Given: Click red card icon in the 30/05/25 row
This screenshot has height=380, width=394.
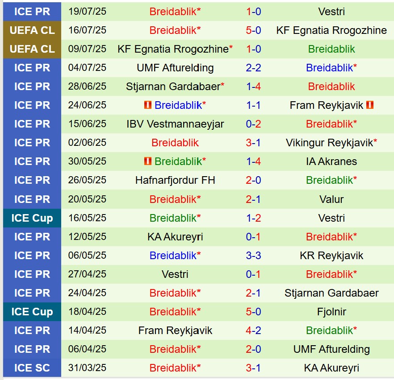Looking at the screenshot, I should coord(148,161).
